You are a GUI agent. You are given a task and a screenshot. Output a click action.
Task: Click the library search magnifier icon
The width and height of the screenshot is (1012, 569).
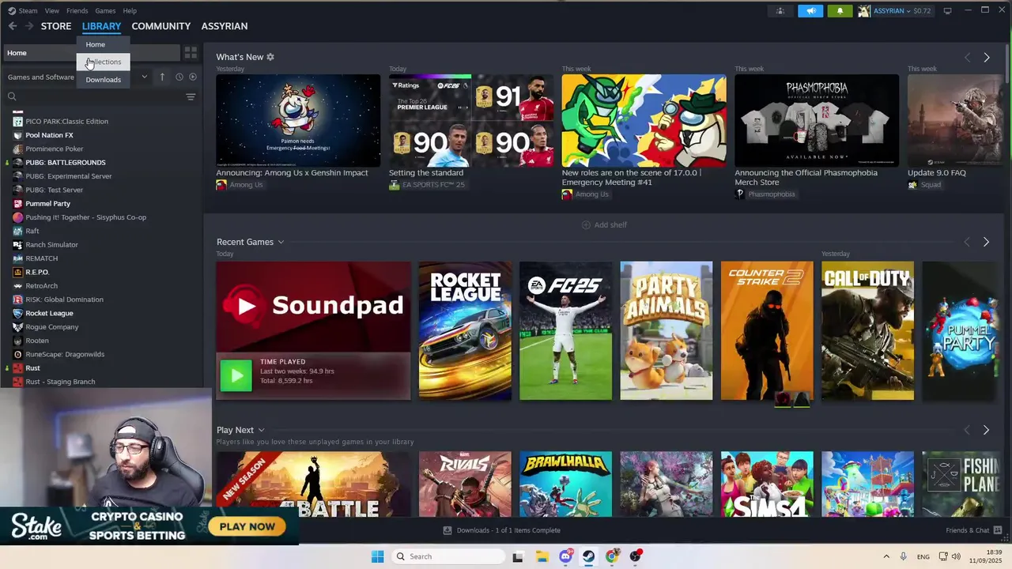[12, 96]
